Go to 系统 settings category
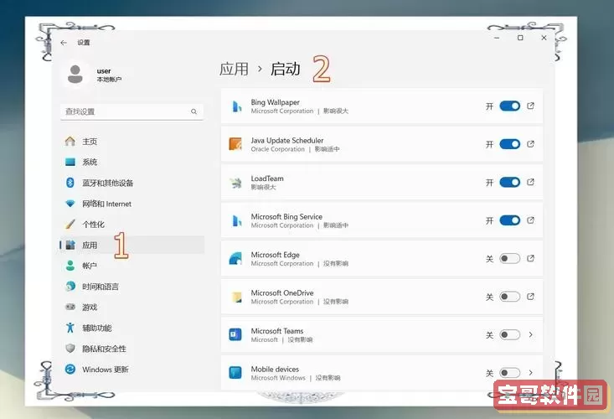The width and height of the screenshot is (614, 419). click(x=132, y=162)
